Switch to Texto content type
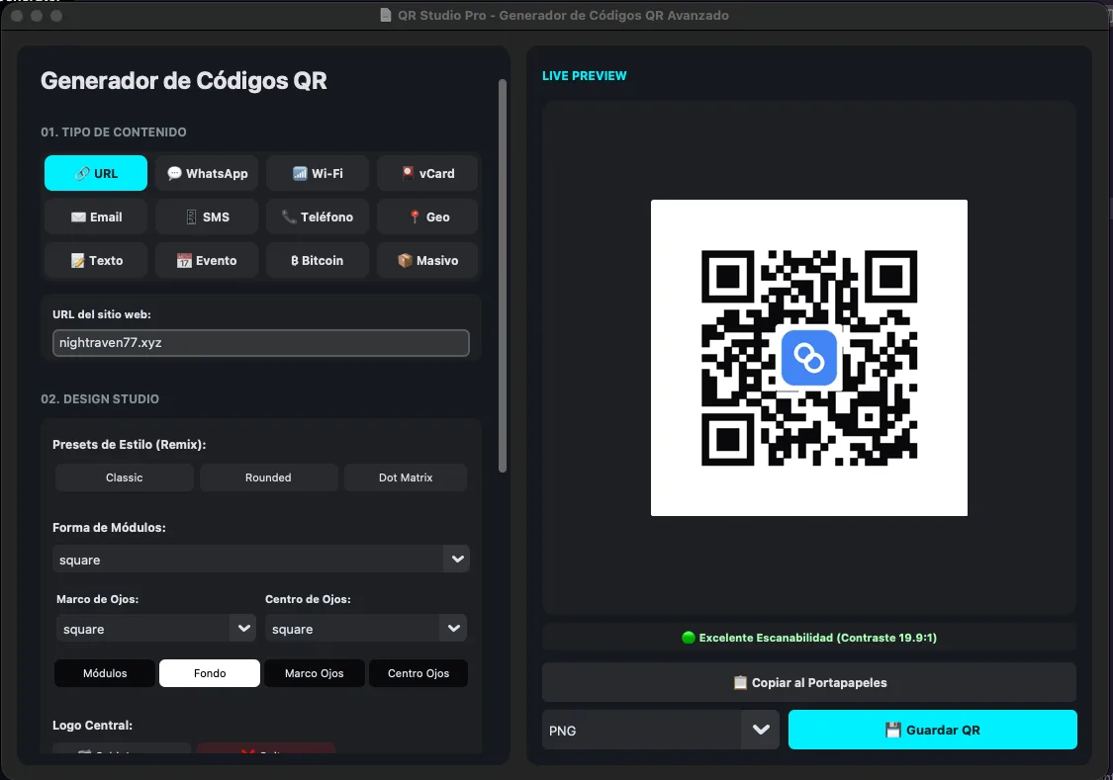The height and width of the screenshot is (780, 1113). 96,260
